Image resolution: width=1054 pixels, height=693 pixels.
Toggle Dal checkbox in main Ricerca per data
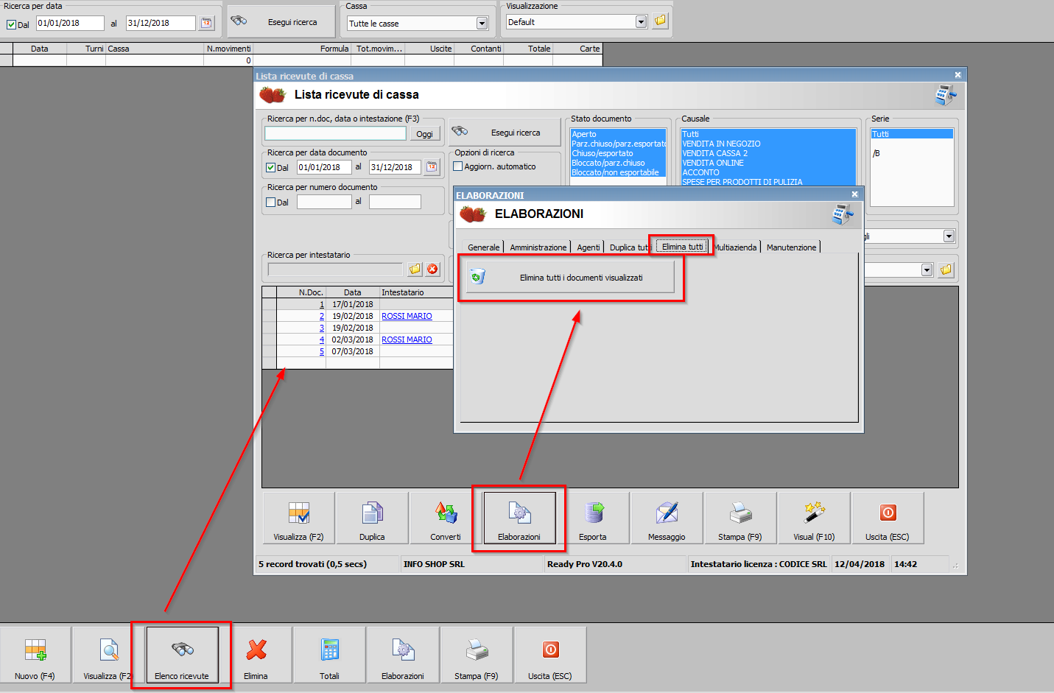coord(11,24)
